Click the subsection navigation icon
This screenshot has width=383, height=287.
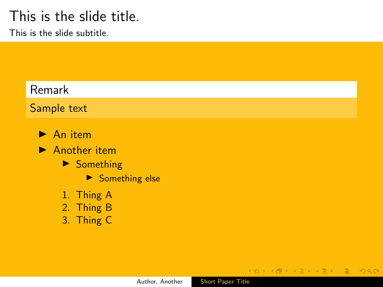click(x=302, y=271)
